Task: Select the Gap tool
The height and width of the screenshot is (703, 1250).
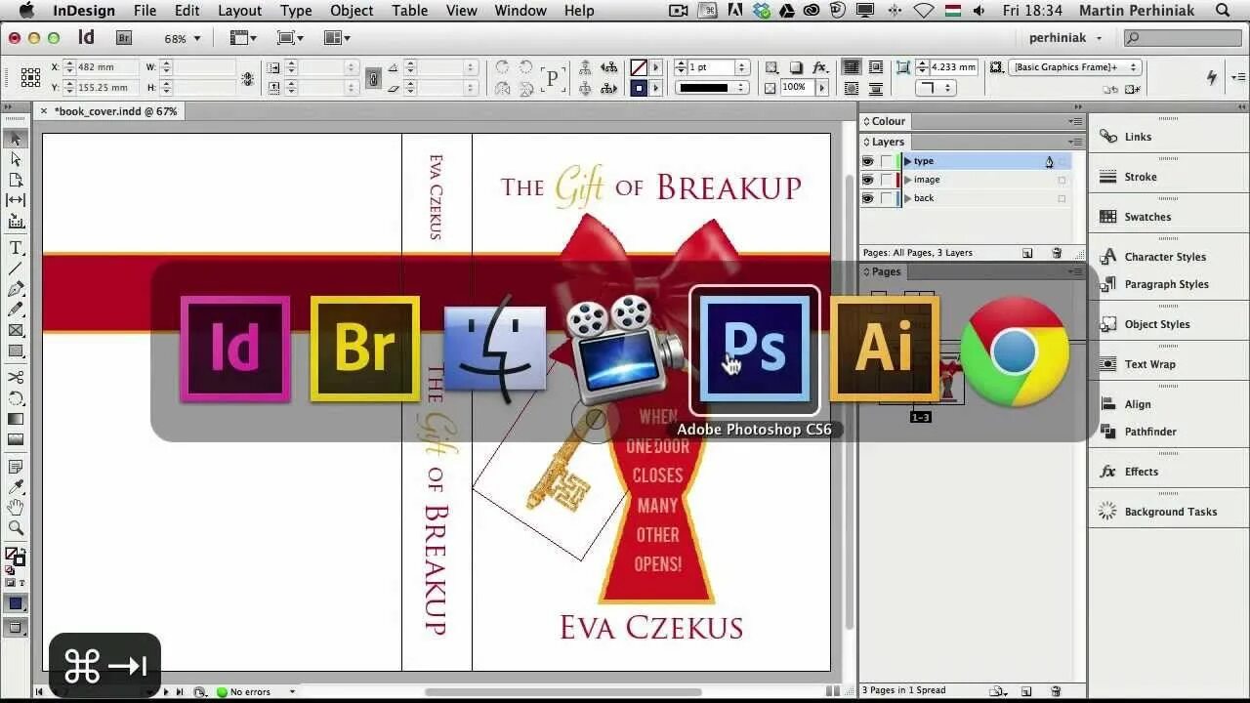Action: pyautogui.click(x=16, y=200)
